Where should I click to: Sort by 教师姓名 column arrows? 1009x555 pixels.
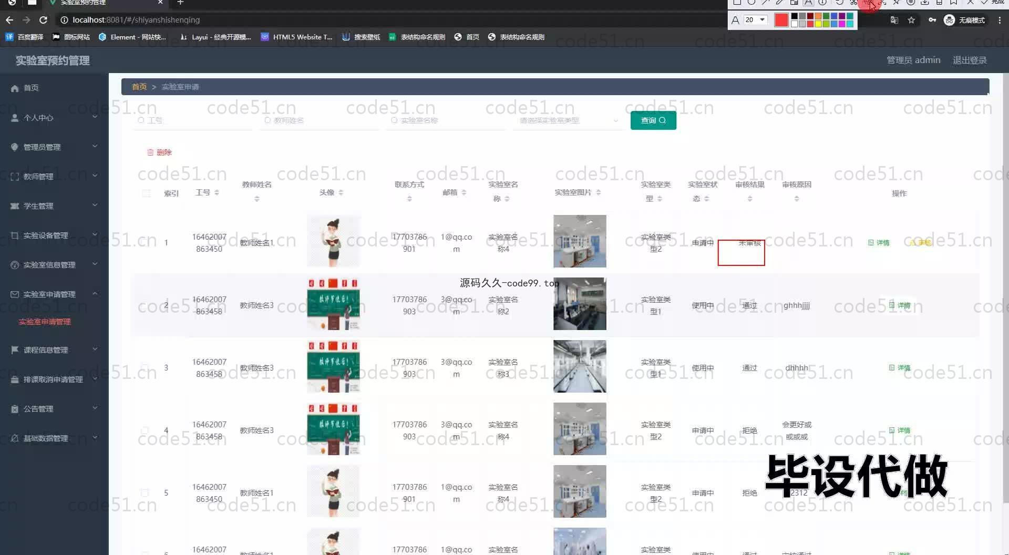(x=257, y=199)
